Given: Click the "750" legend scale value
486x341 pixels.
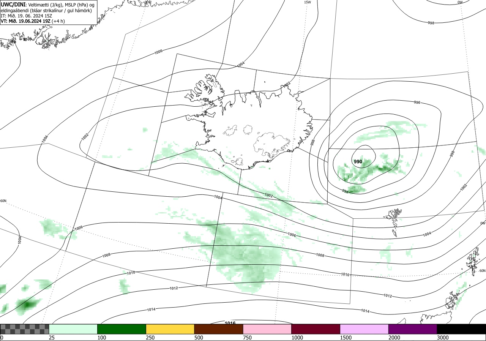Looking at the screenshot, I should [x=247, y=338].
